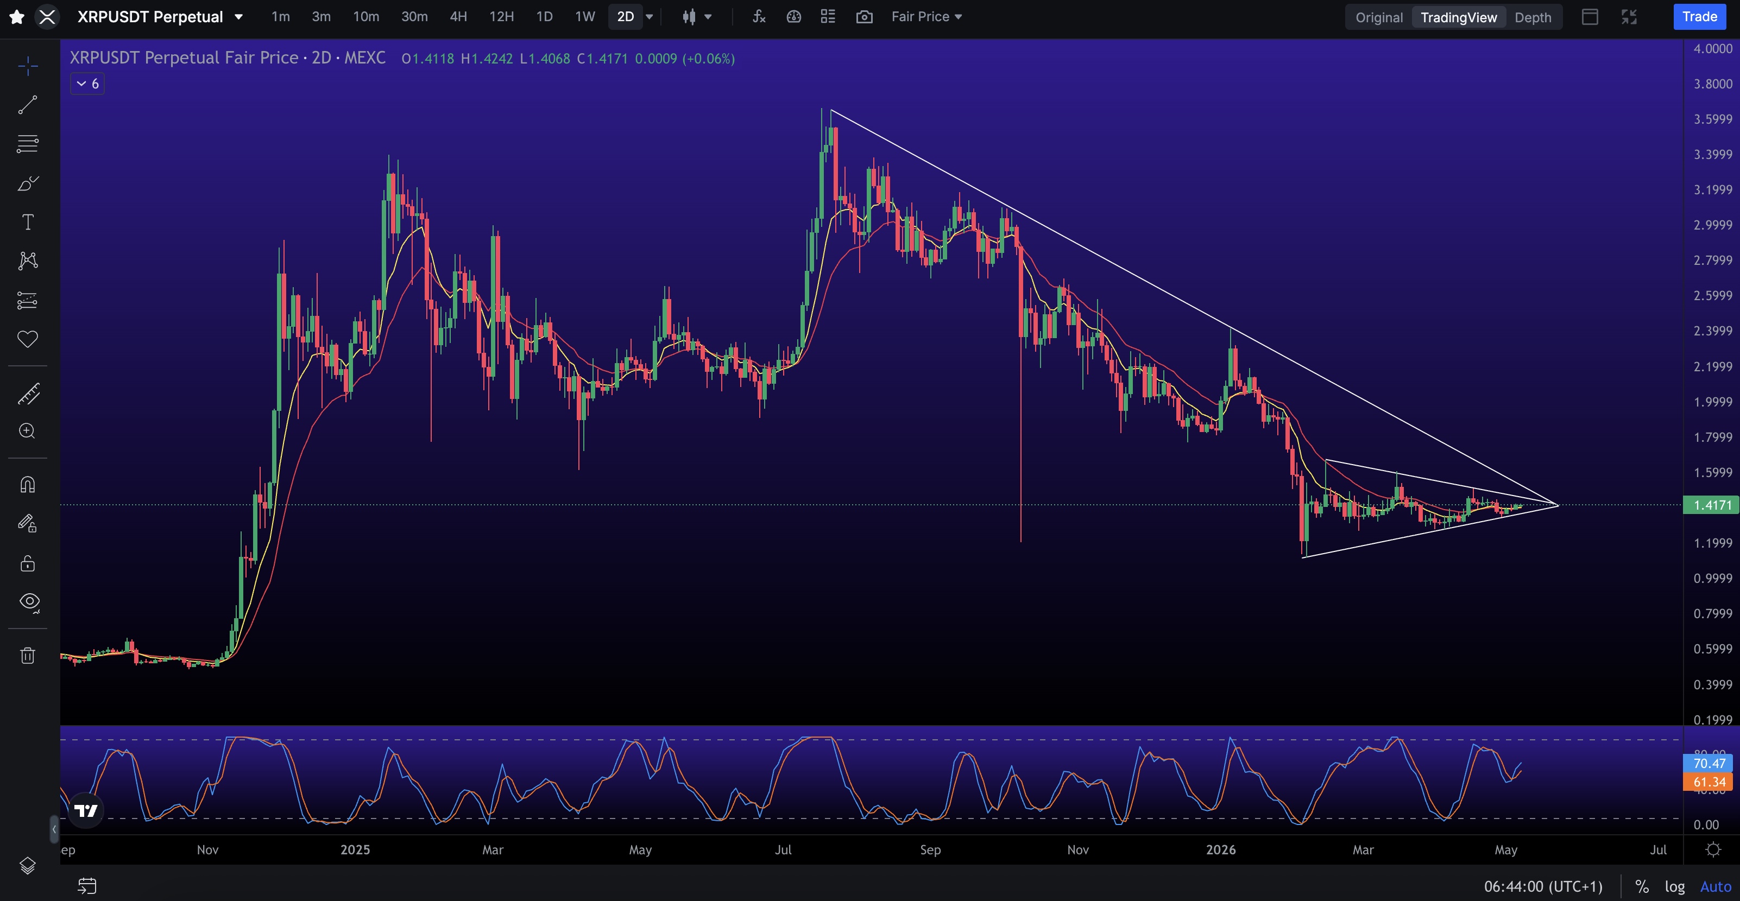Select the ruler measure tool
The width and height of the screenshot is (1740, 901).
28,393
